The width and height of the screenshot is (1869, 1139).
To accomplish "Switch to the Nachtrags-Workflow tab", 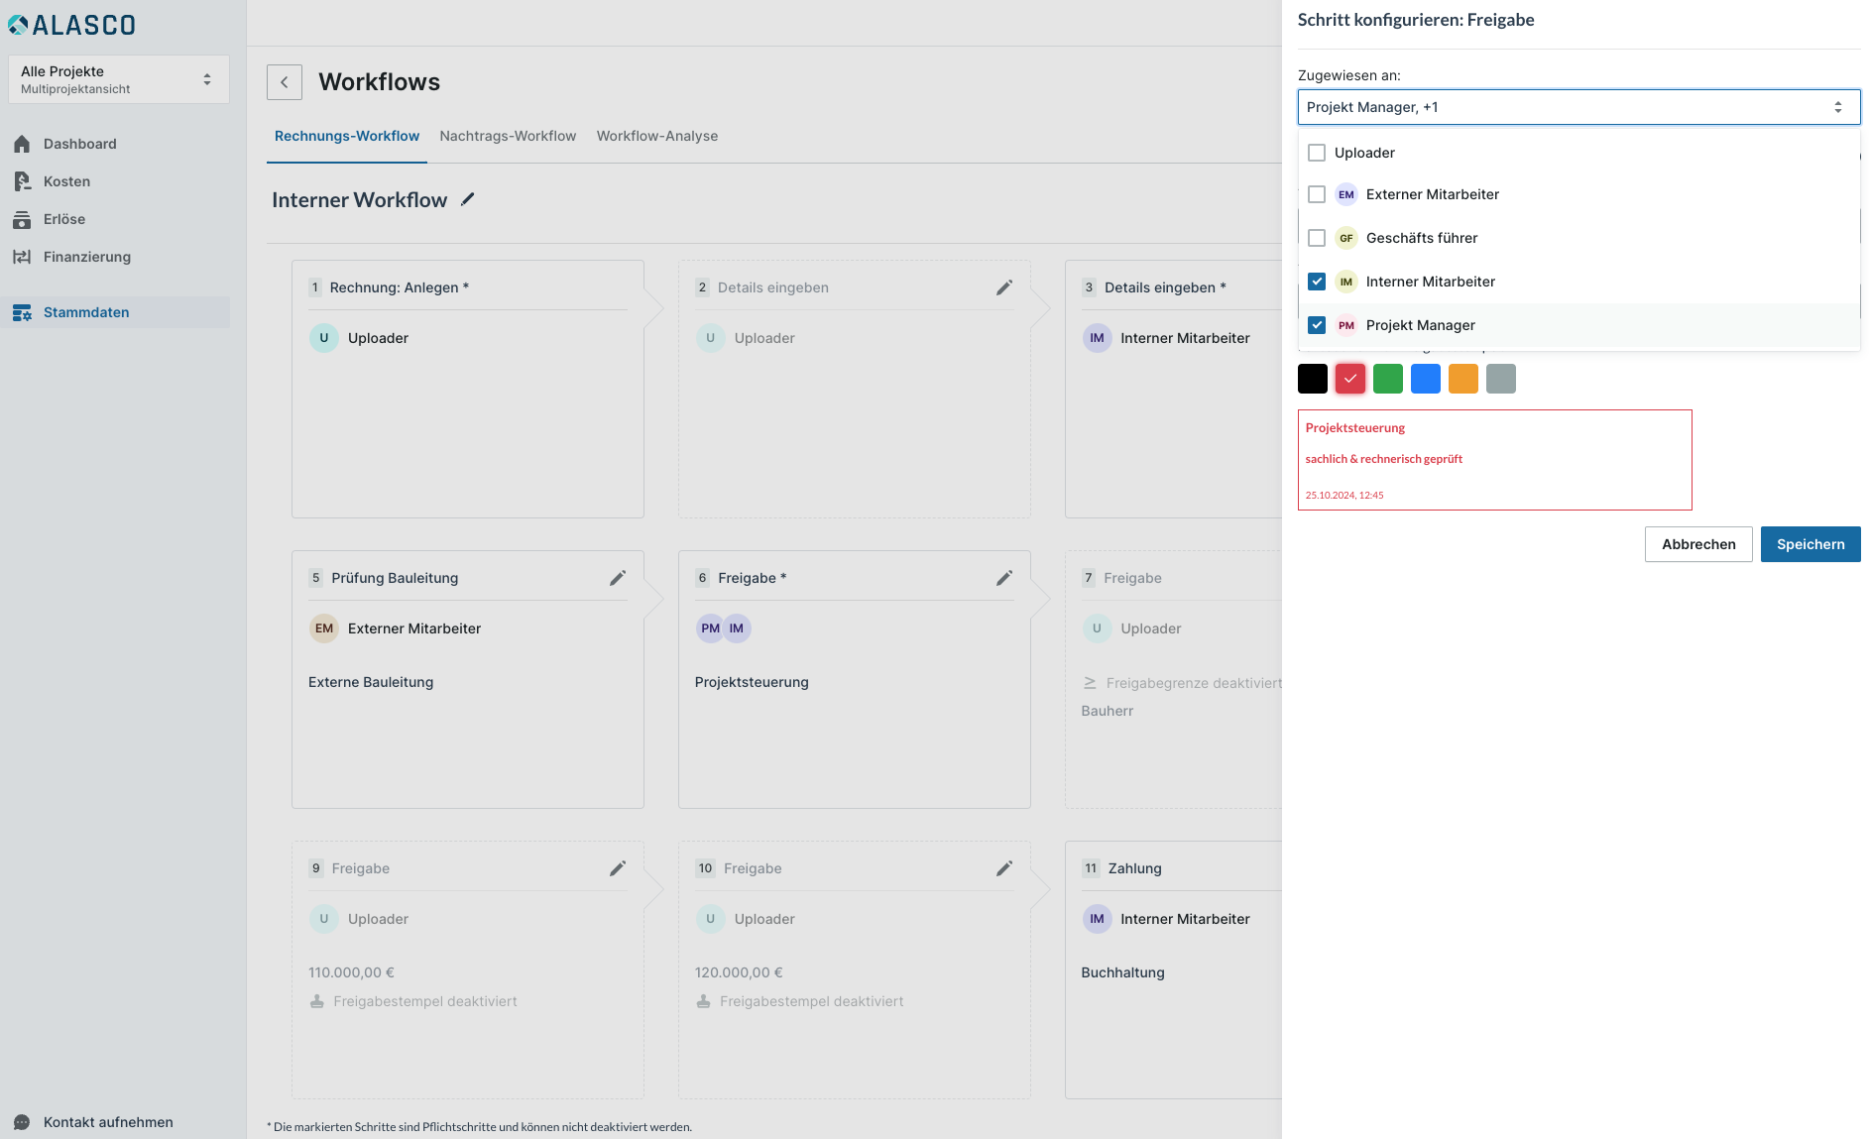I will [508, 136].
